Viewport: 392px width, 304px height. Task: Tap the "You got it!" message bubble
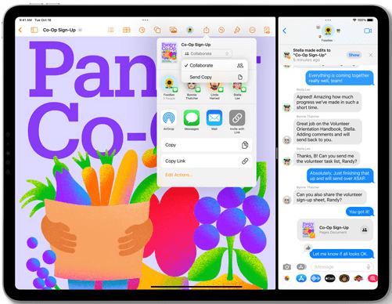click(x=359, y=212)
